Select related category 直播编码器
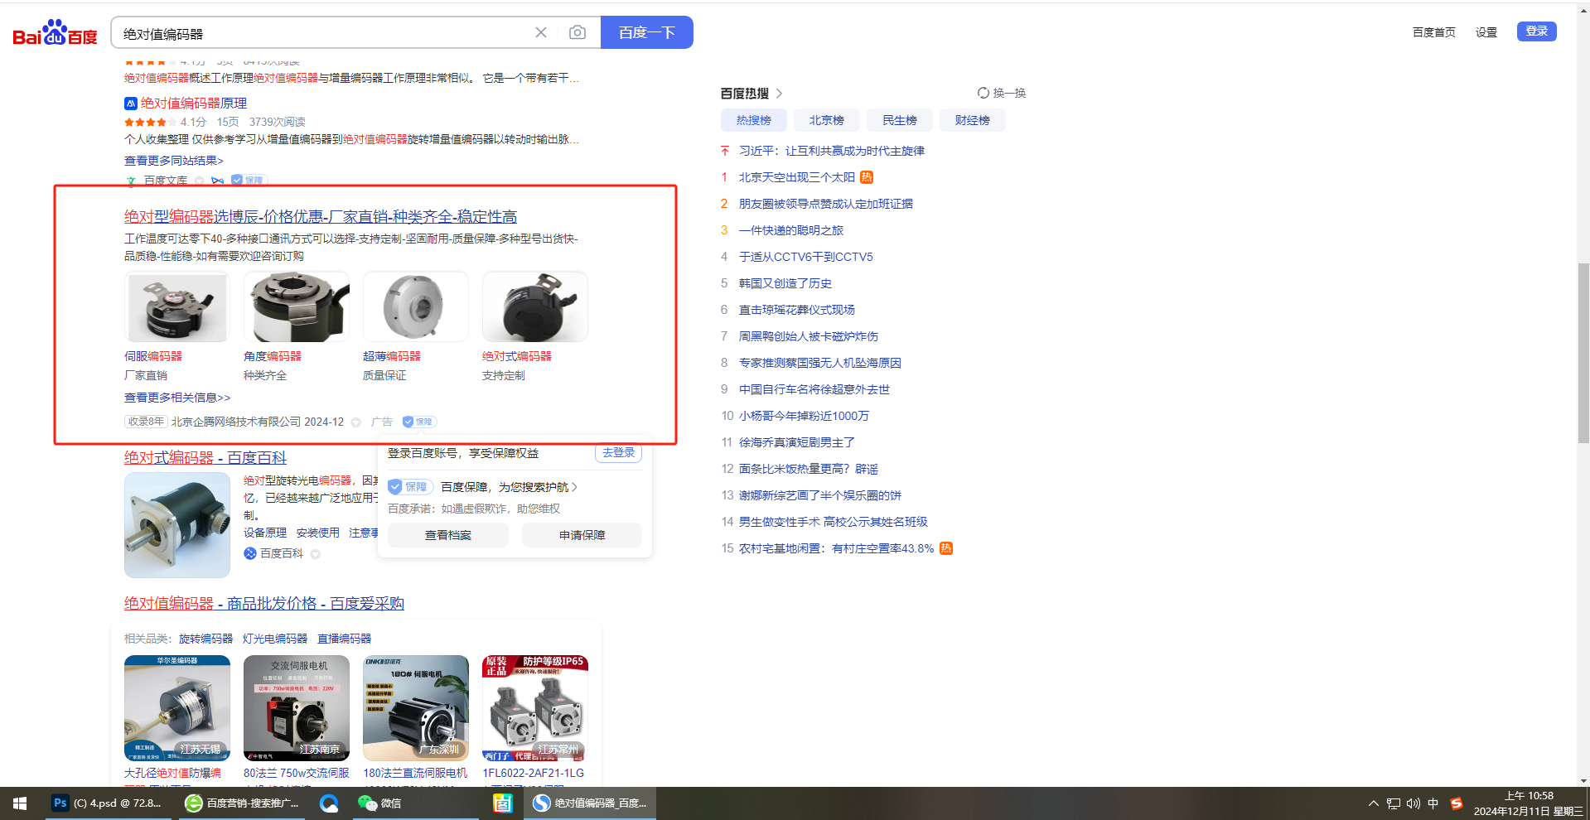 [x=345, y=639]
